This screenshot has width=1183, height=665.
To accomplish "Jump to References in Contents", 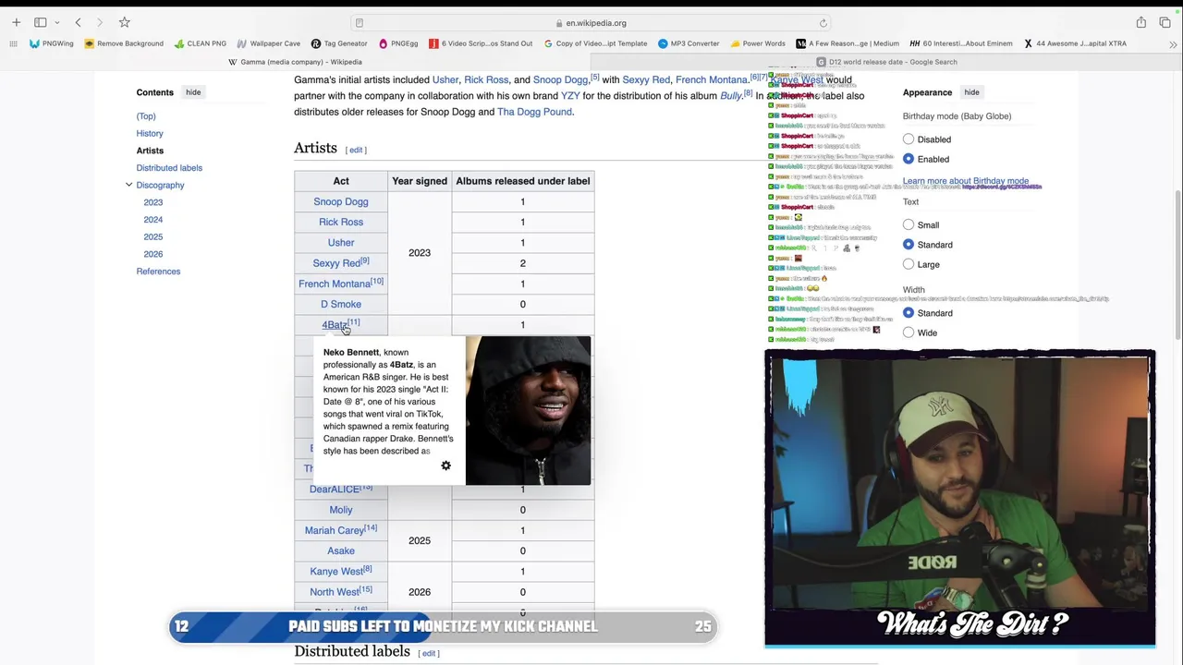I will pyautogui.click(x=158, y=272).
